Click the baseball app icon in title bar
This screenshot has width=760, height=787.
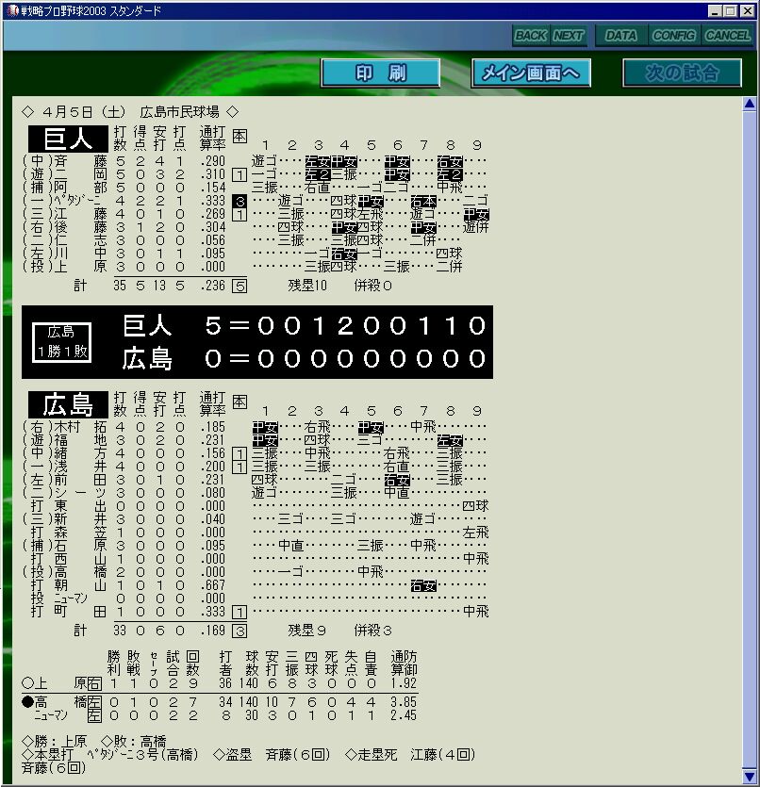(12, 10)
